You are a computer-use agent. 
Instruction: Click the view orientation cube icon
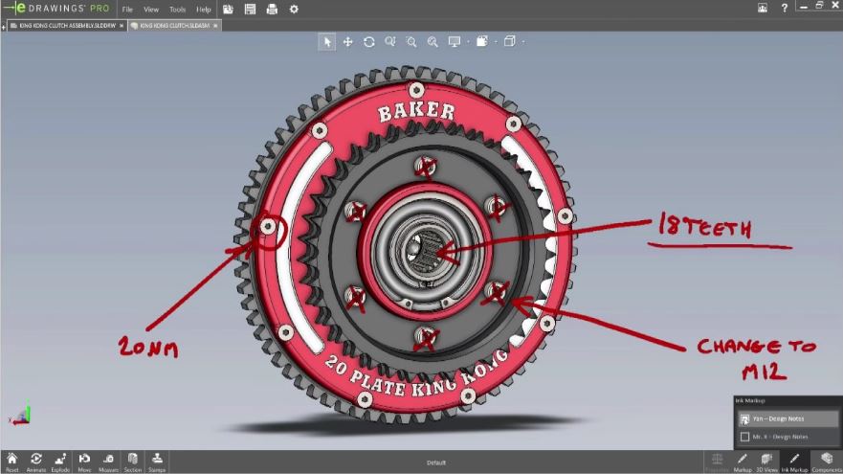[x=510, y=41]
